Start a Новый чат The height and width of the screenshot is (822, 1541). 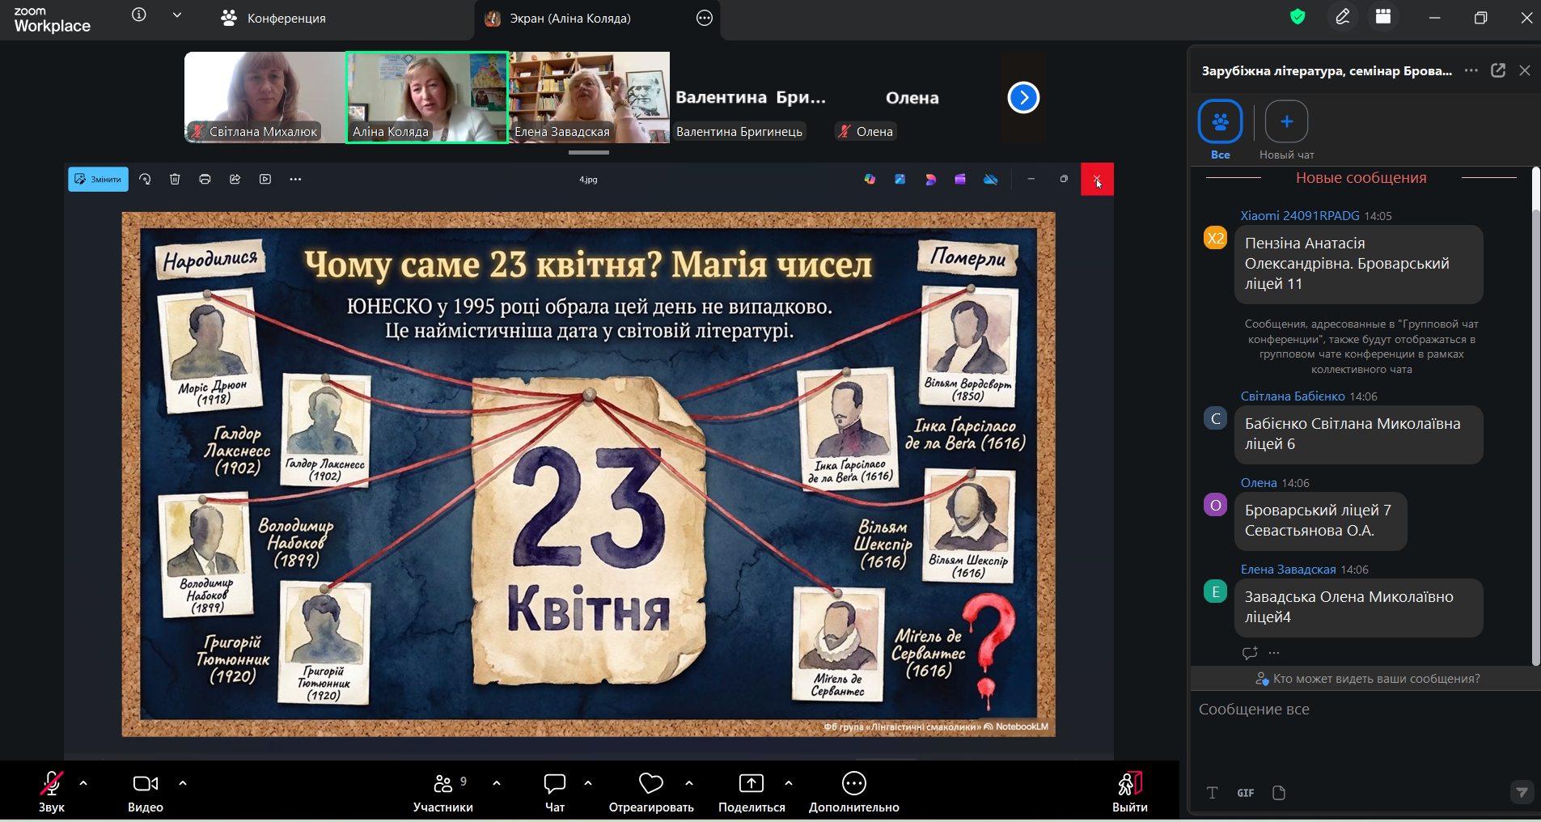1286,130
